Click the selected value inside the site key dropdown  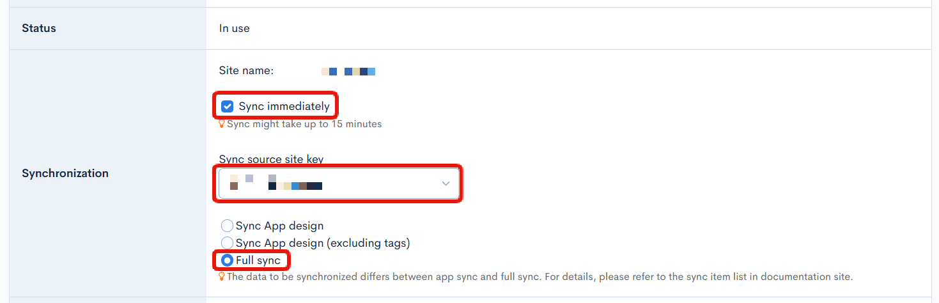click(276, 182)
